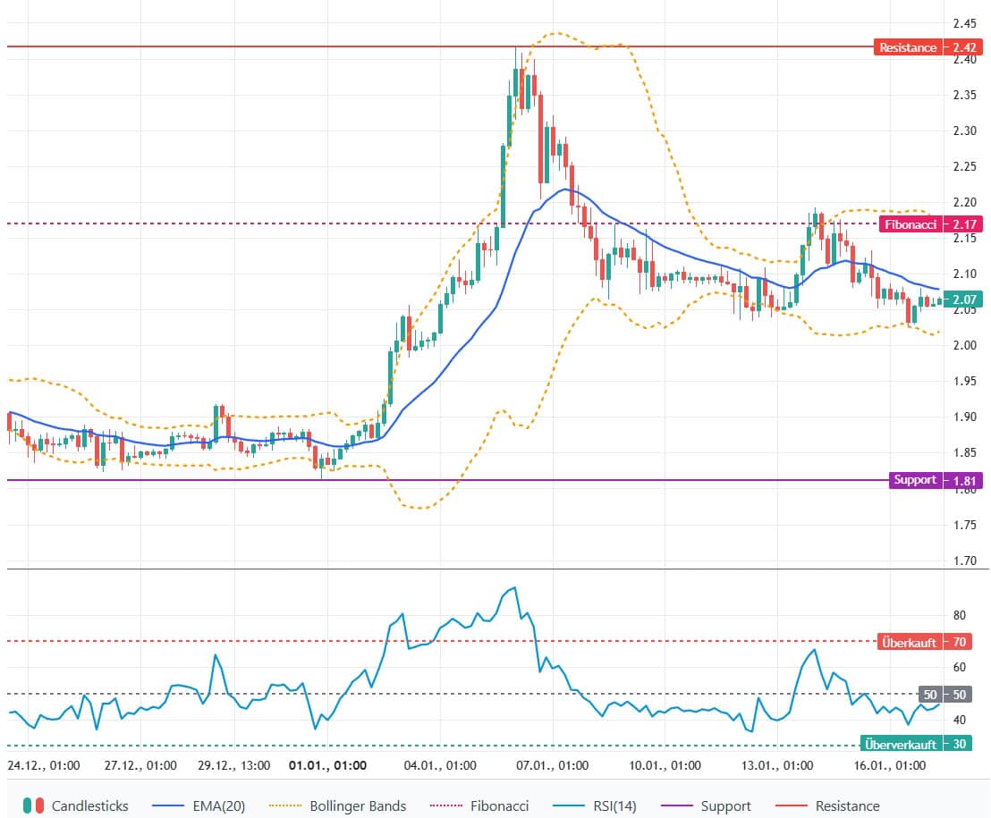The image size is (991, 818).
Task: Click the 07.01., 01:00 time axis label
Action: pyautogui.click(x=553, y=765)
